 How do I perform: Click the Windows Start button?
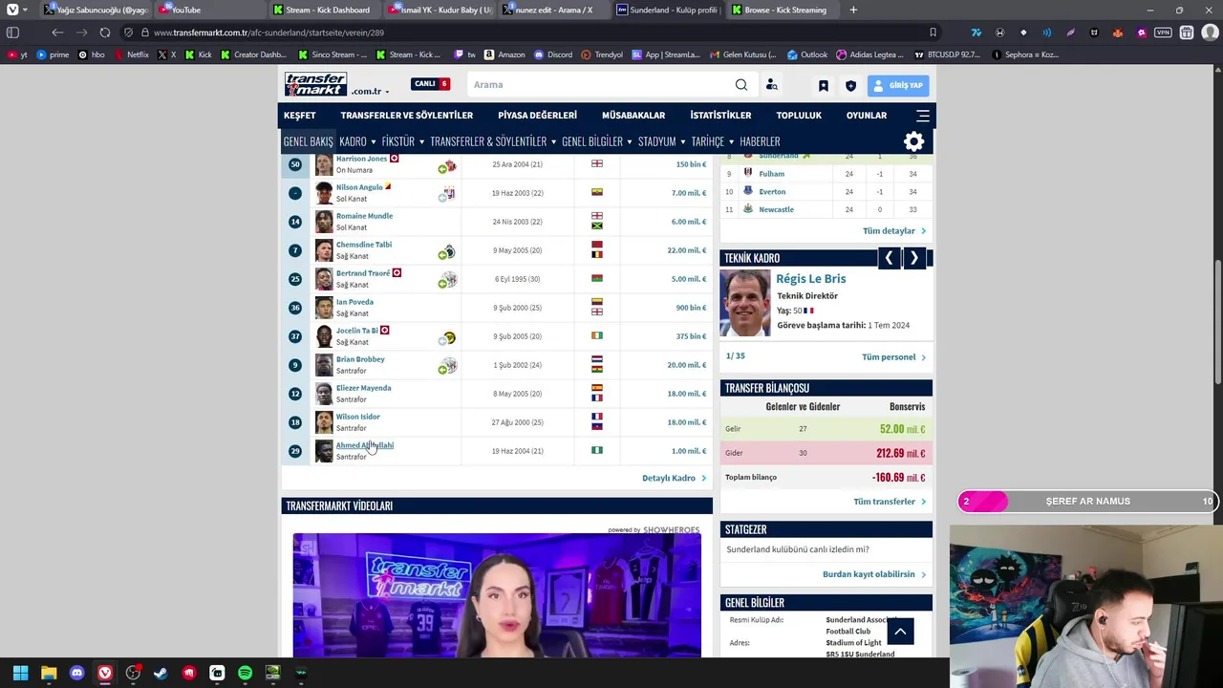point(20,673)
